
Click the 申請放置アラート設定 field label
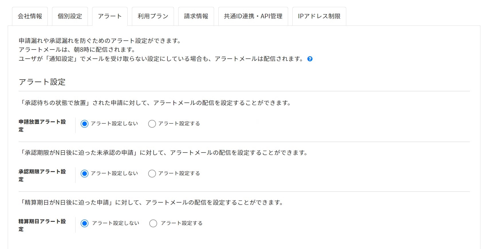[42, 125]
